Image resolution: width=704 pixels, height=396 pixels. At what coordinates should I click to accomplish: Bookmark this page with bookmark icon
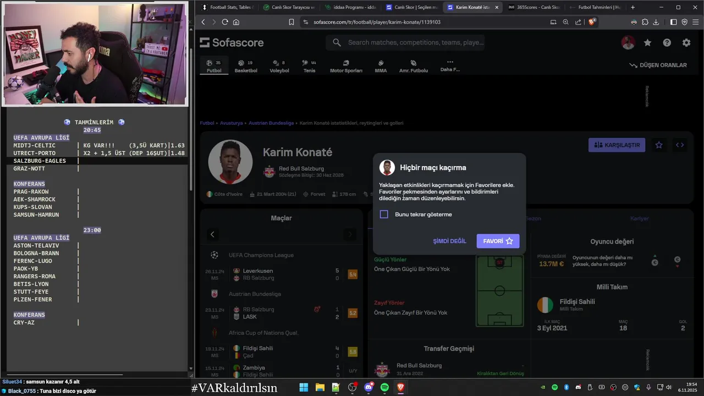(291, 22)
